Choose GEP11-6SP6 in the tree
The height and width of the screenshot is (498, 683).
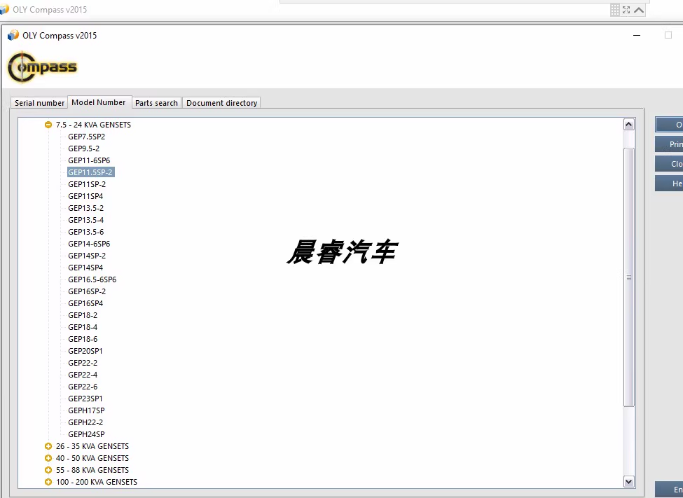89,160
